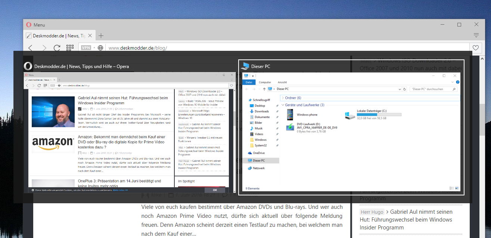Select Dokumente in the explorer sidebar
This screenshot has height=238, width=491.
tap(259, 117)
